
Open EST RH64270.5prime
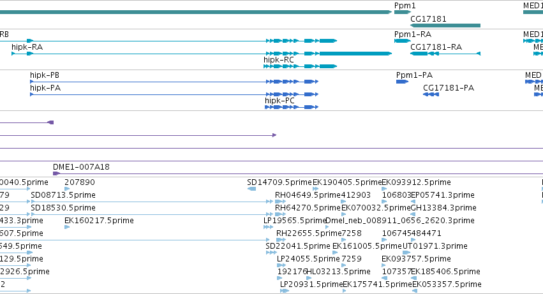pyautogui.click(x=308, y=208)
